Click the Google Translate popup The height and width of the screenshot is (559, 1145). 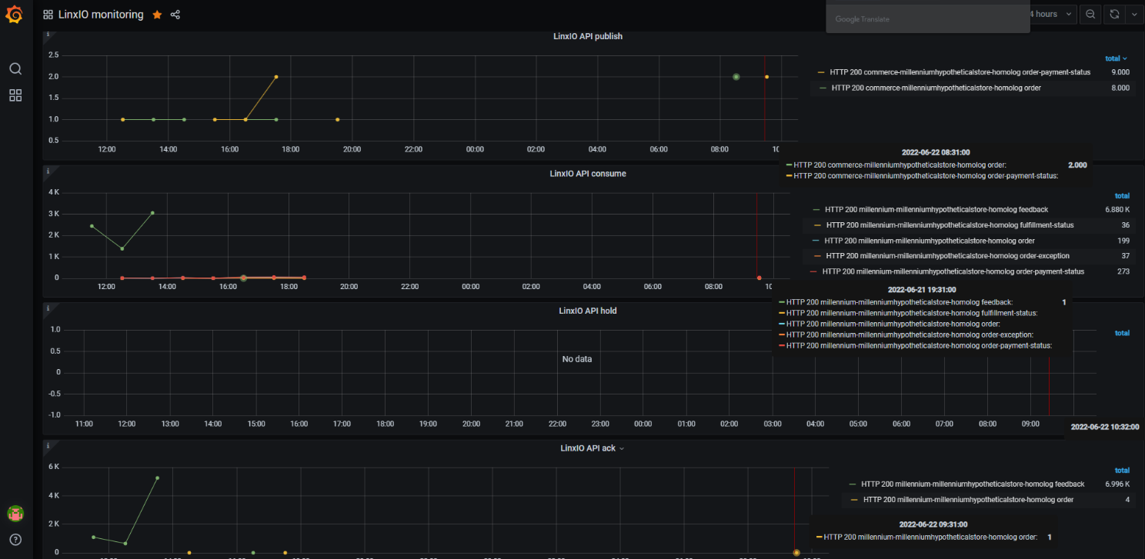[927, 16]
